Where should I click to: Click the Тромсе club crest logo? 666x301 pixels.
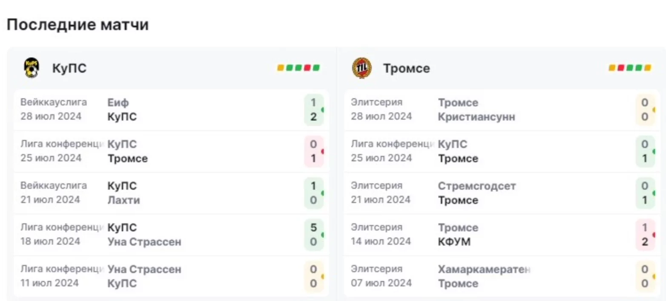[x=362, y=67]
